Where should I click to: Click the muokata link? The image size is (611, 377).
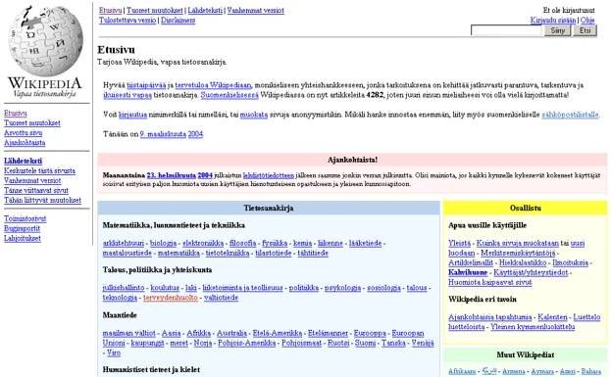pyautogui.click(x=254, y=115)
